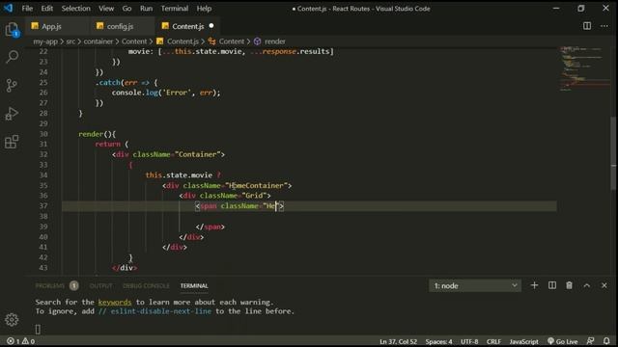Open the Help menu

coord(204,9)
